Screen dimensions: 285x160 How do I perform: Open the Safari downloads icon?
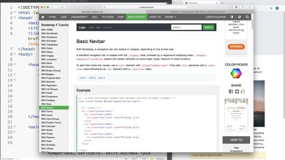(236, 7)
